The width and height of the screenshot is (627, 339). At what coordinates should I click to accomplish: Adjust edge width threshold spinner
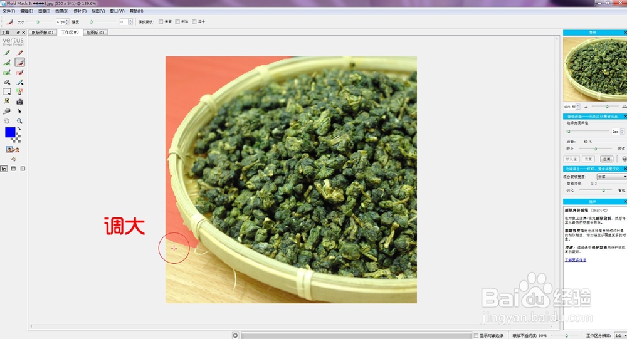coord(622,131)
